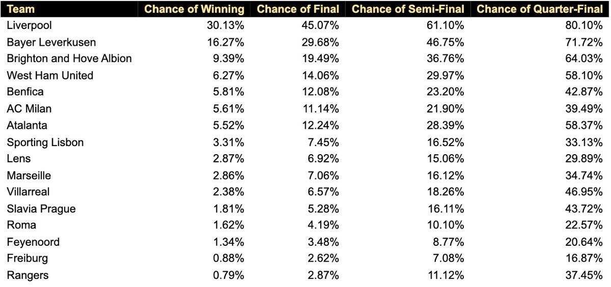Image resolution: width=611 pixels, height=287 pixels.
Task: Select Liverpool's 30.13% winning chance
Action: (x=227, y=25)
